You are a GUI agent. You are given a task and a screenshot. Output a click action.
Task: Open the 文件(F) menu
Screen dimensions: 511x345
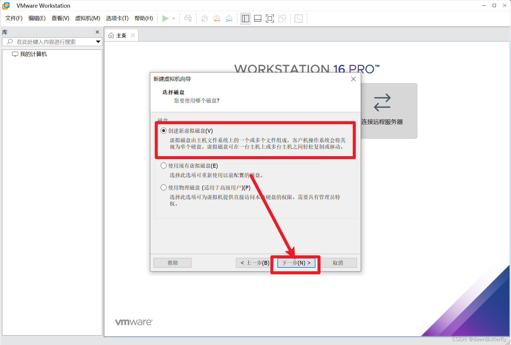(14, 18)
